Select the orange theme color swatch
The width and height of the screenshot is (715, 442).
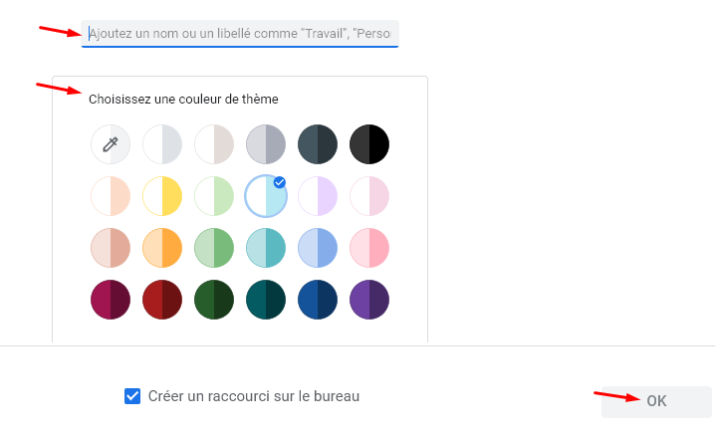point(162,248)
